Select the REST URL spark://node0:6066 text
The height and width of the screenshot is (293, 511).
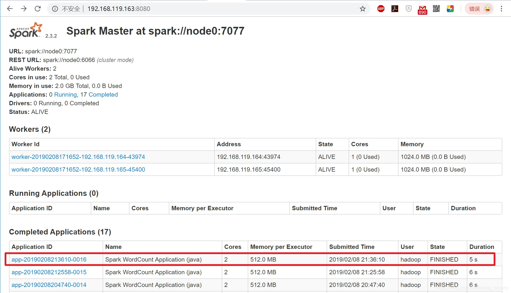(69, 60)
